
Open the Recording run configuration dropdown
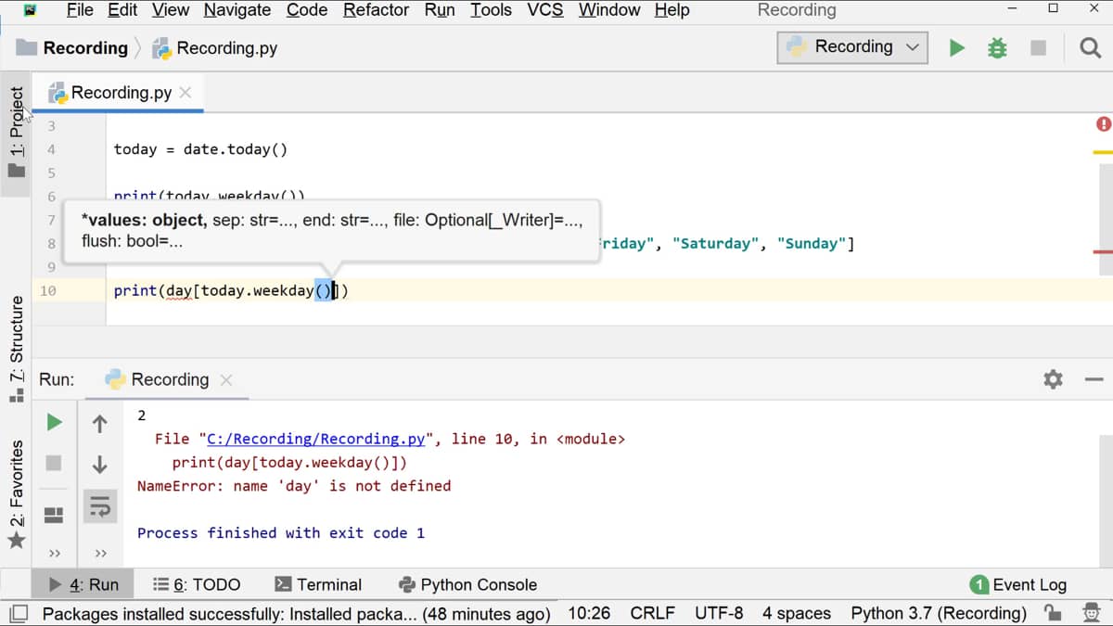(852, 46)
